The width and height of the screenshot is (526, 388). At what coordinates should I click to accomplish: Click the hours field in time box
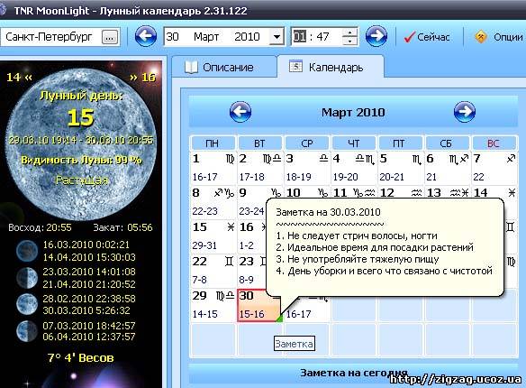click(x=300, y=36)
